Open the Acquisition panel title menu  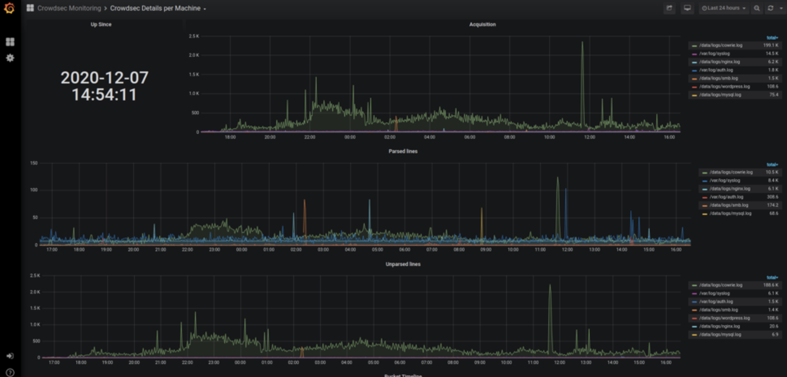[482, 24]
